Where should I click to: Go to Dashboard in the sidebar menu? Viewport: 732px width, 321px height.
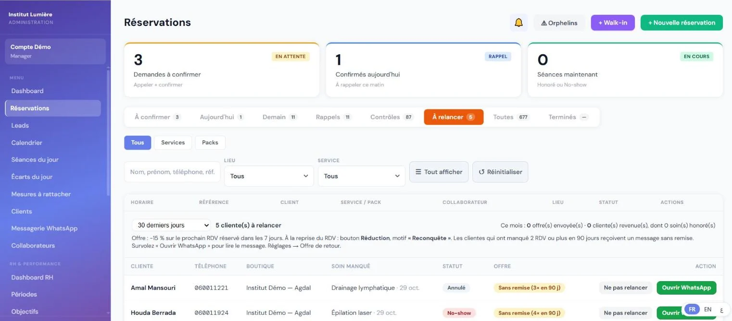tap(53, 91)
